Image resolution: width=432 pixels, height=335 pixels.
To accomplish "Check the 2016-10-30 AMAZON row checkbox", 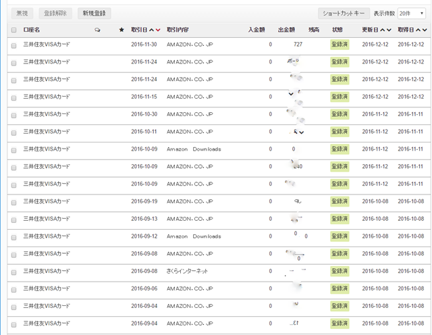I will (x=13, y=115).
